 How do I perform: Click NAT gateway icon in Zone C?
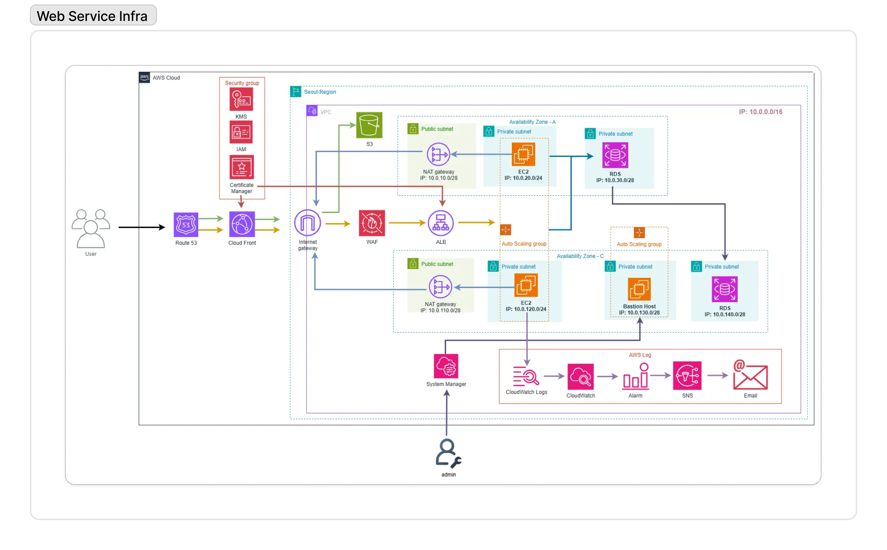click(441, 287)
